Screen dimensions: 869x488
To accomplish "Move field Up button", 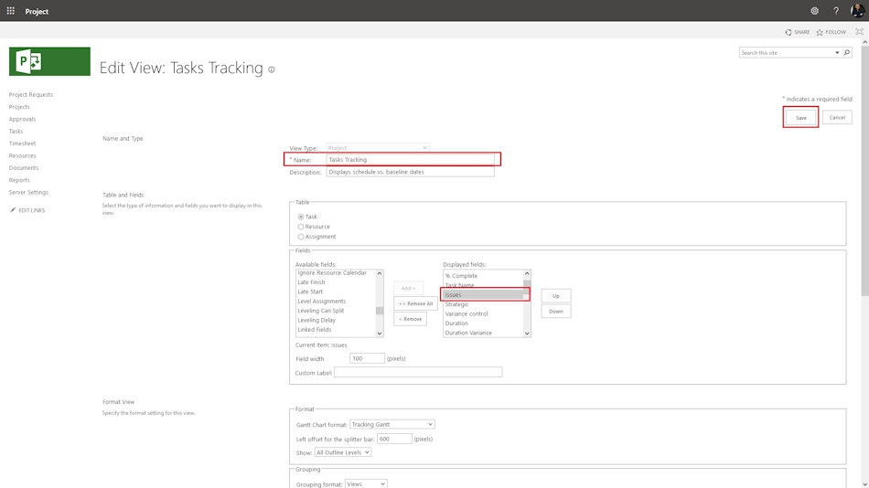I will 556,296.
